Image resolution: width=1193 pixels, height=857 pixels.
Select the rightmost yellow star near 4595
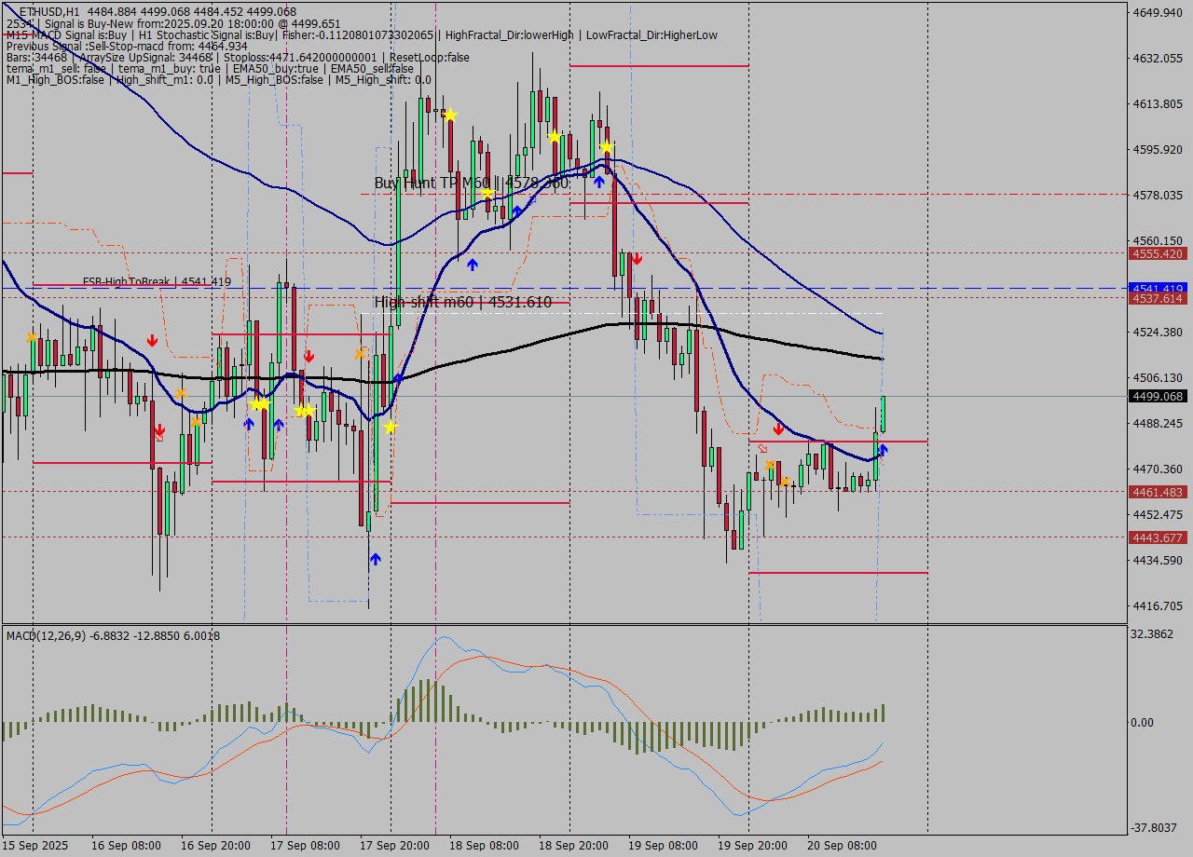click(607, 147)
